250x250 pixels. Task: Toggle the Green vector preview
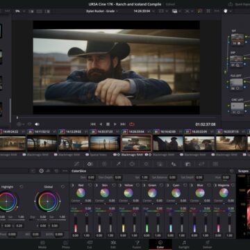[144, 185]
